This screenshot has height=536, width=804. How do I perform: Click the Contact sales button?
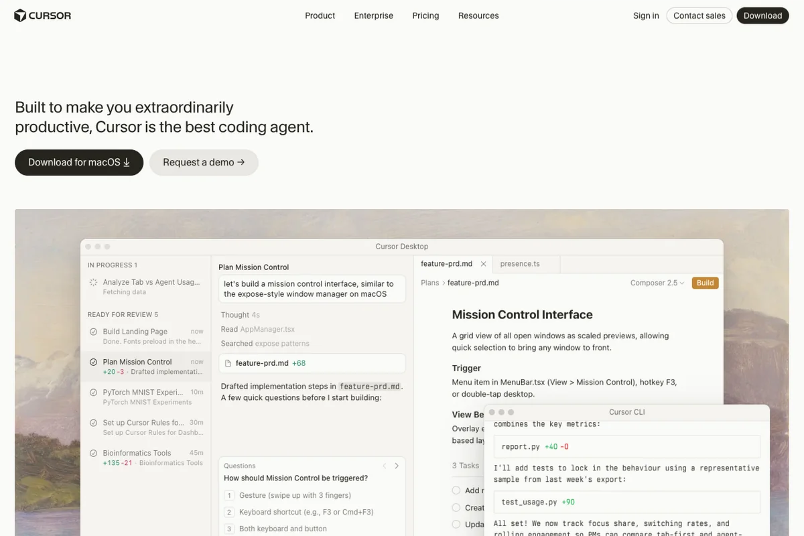tap(699, 15)
